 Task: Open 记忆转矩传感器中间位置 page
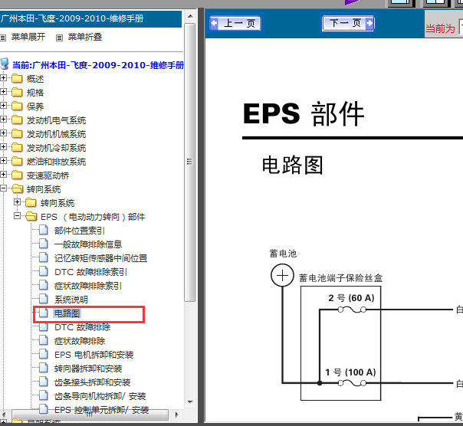[100, 259]
